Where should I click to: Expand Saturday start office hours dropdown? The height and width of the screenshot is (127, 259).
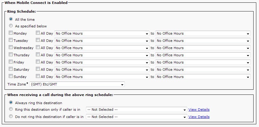click(102, 70)
